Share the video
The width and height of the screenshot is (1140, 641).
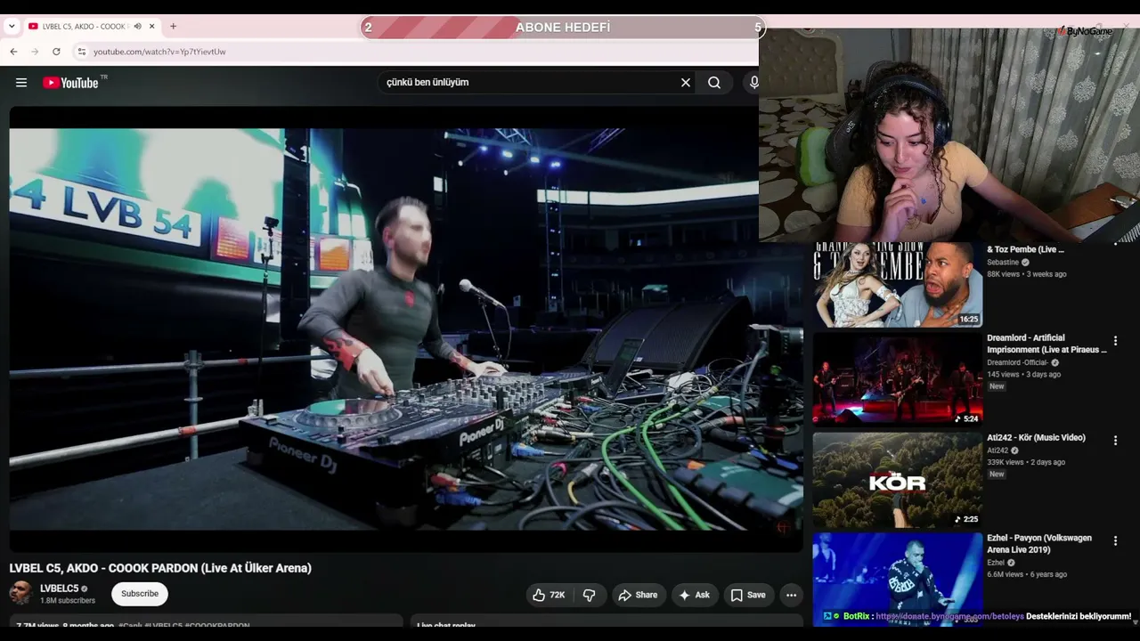click(x=639, y=595)
